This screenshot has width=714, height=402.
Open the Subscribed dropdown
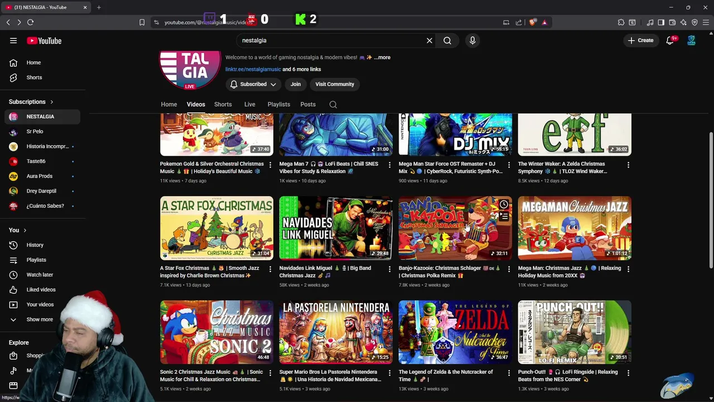[253, 84]
